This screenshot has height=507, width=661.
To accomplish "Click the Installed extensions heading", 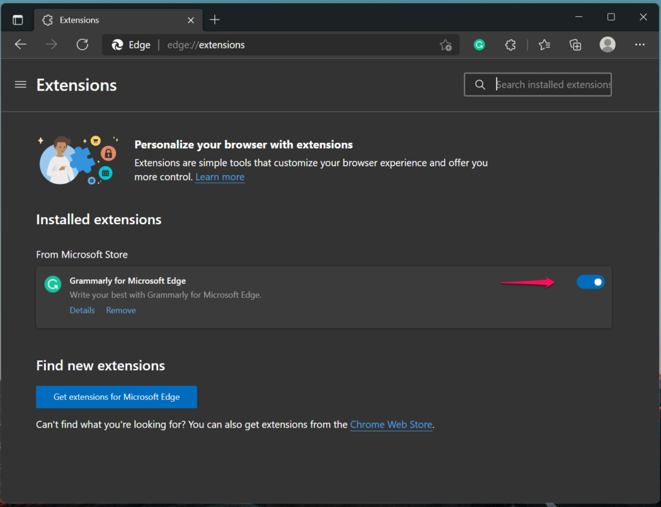I will [x=99, y=220].
